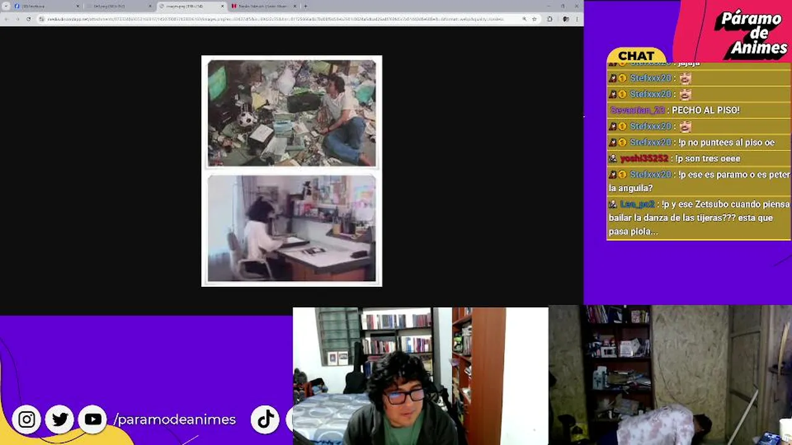Close the active images.png tab
Screen dimensions: 792x445
pos(222,6)
